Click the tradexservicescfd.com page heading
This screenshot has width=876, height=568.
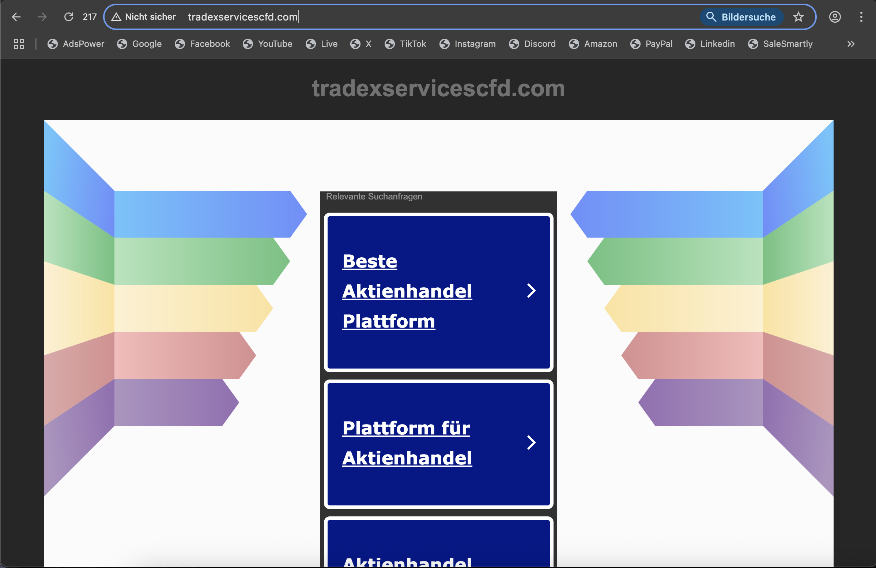(x=438, y=89)
